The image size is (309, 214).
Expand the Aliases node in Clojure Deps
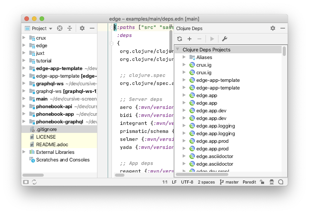pos(184,57)
